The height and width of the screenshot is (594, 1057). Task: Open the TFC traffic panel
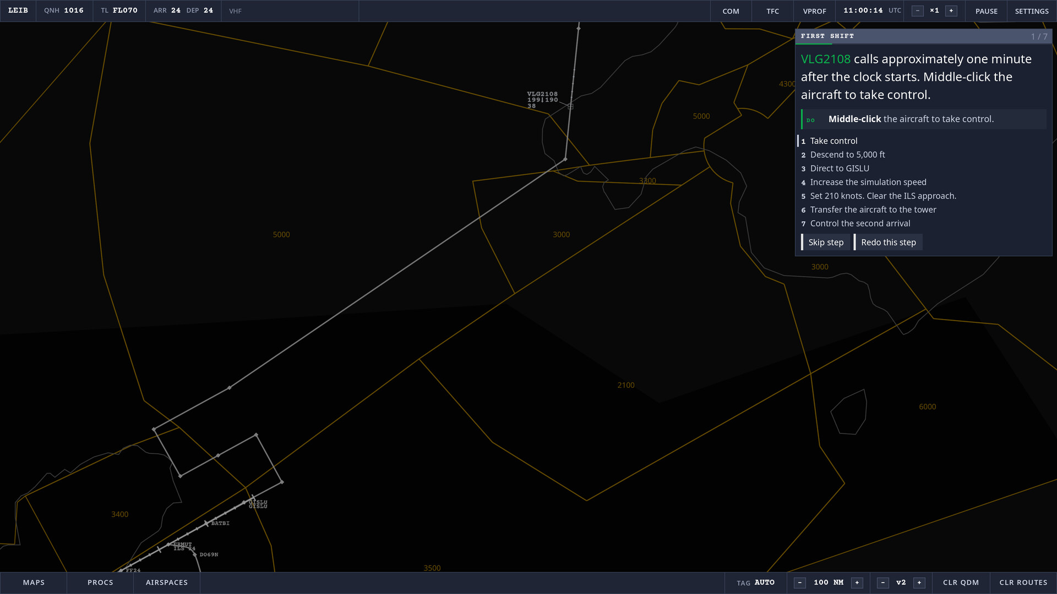(x=772, y=11)
